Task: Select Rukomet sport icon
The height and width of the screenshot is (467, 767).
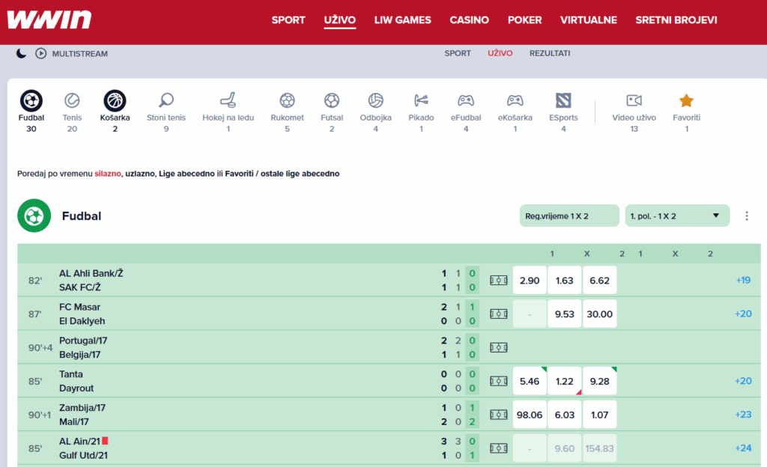Action: click(287, 100)
